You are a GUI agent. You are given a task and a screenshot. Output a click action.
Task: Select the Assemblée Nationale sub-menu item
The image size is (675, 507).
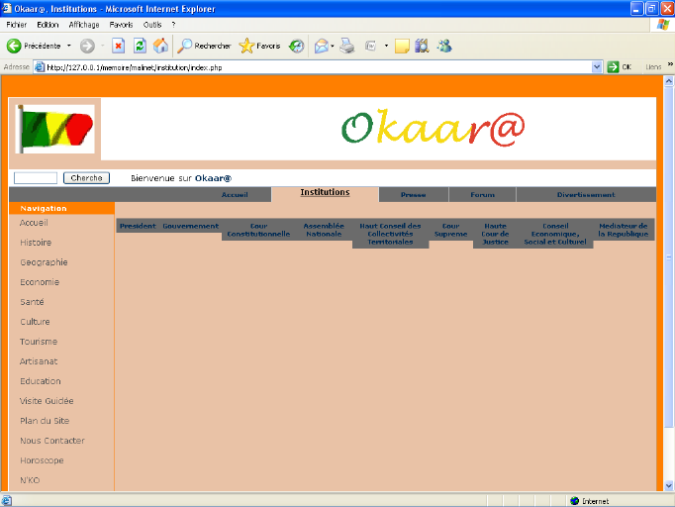pyautogui.click(x=323, y=230)
